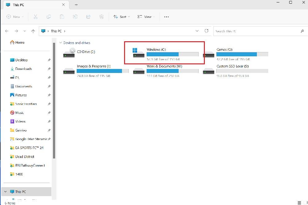Refresh the This PC view
308x205 pixels.
click(206, 31)
